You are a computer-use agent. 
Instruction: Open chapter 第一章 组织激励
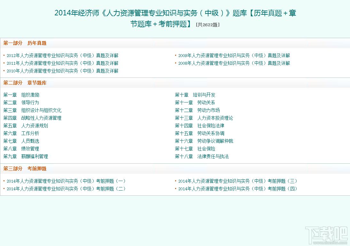(21, 95)
